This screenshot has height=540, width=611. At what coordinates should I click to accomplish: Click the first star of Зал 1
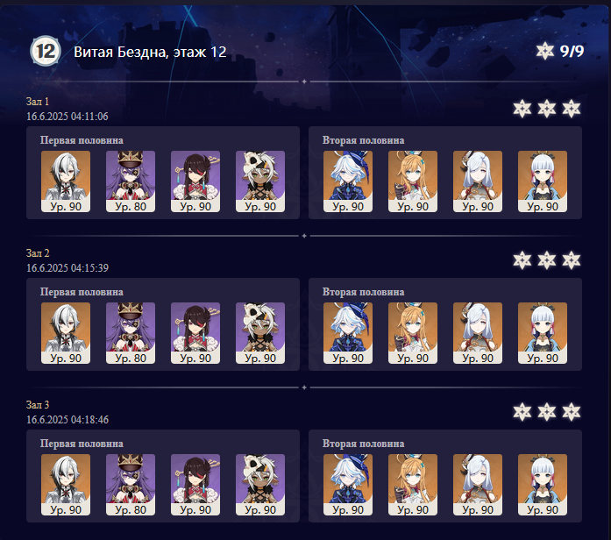[522, 109]
